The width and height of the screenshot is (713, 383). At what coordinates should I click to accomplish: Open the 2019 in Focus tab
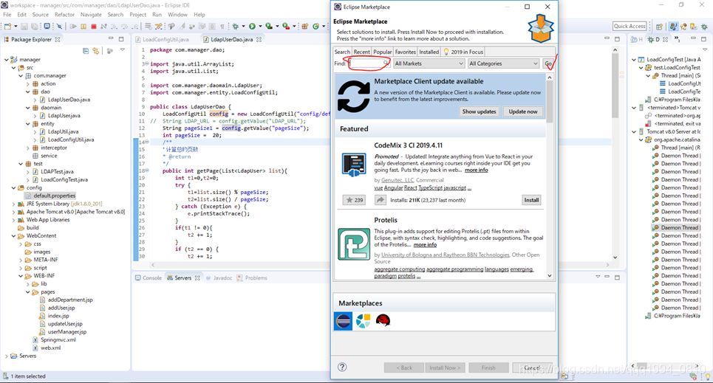[x=463, y=52]
